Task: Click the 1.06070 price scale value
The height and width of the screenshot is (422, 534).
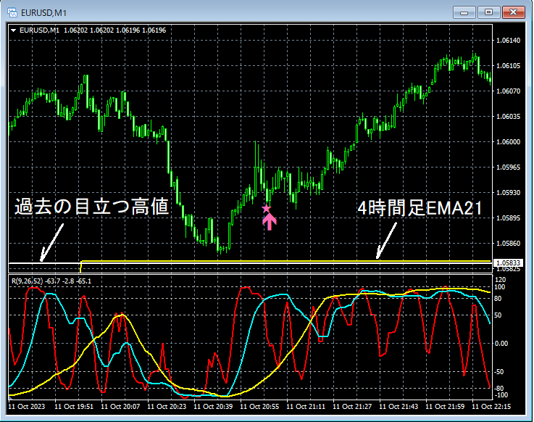Action: [x=508, y=91]
